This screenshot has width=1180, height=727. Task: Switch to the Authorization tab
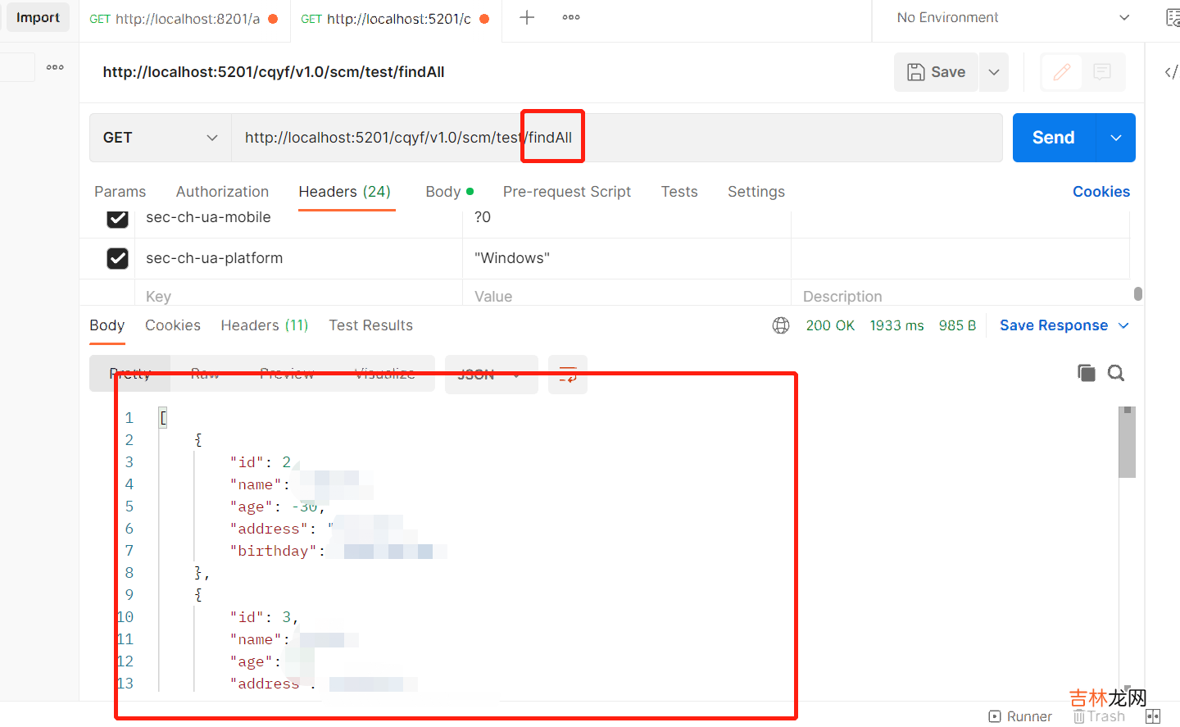(222, 192)
